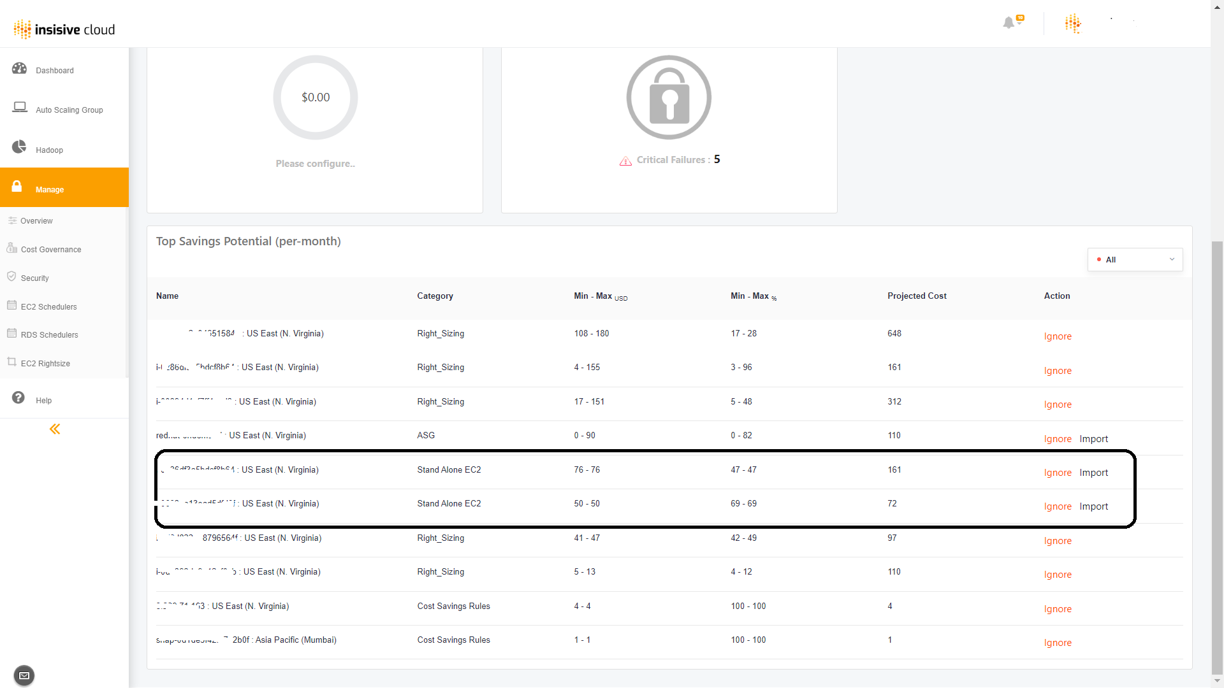Open the RDS Schedulers section

click(x=49, y=335)
